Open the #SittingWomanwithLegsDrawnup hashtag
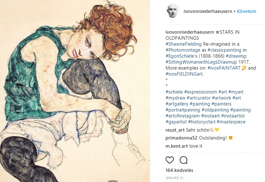 [201, 62]
